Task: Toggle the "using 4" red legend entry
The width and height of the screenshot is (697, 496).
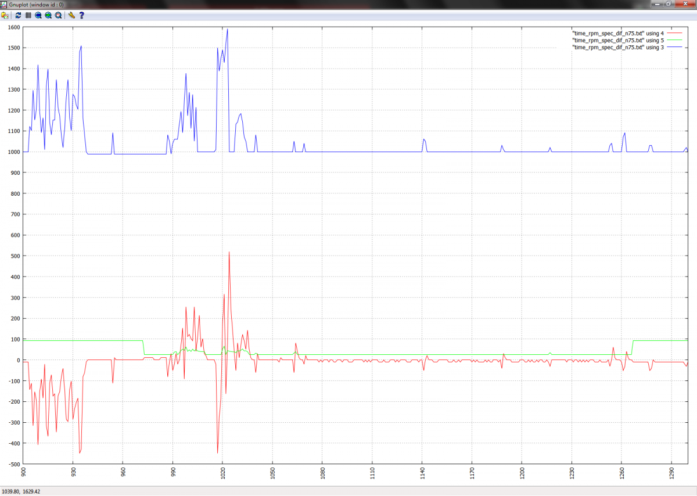Action: (x=618, y=33)
